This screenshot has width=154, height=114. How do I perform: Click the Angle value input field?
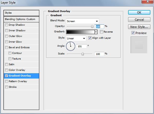[82, 46]
